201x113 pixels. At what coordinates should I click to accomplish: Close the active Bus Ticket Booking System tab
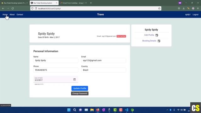57,3
